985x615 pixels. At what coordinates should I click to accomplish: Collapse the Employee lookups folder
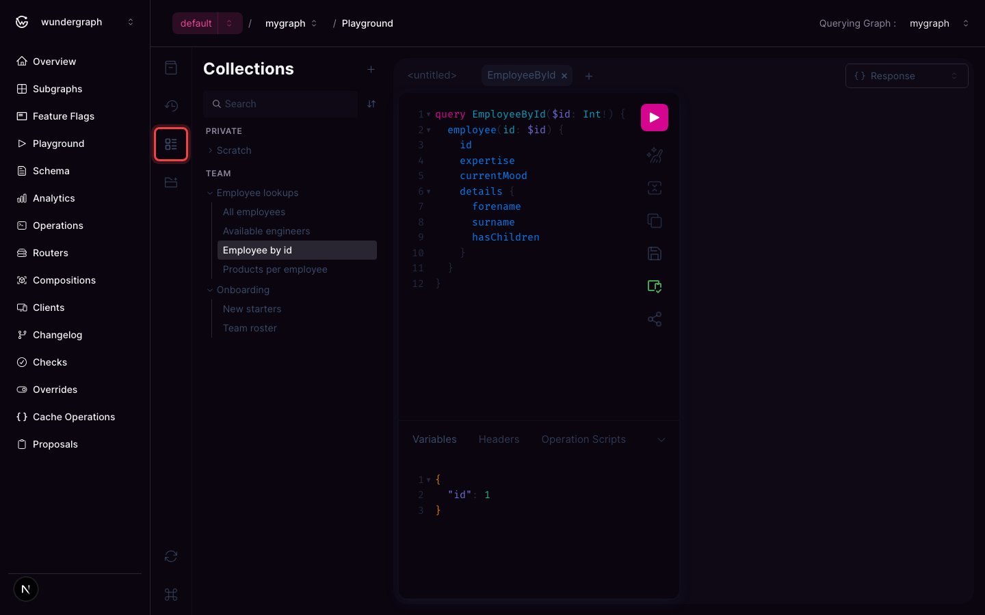coord(210,193)
